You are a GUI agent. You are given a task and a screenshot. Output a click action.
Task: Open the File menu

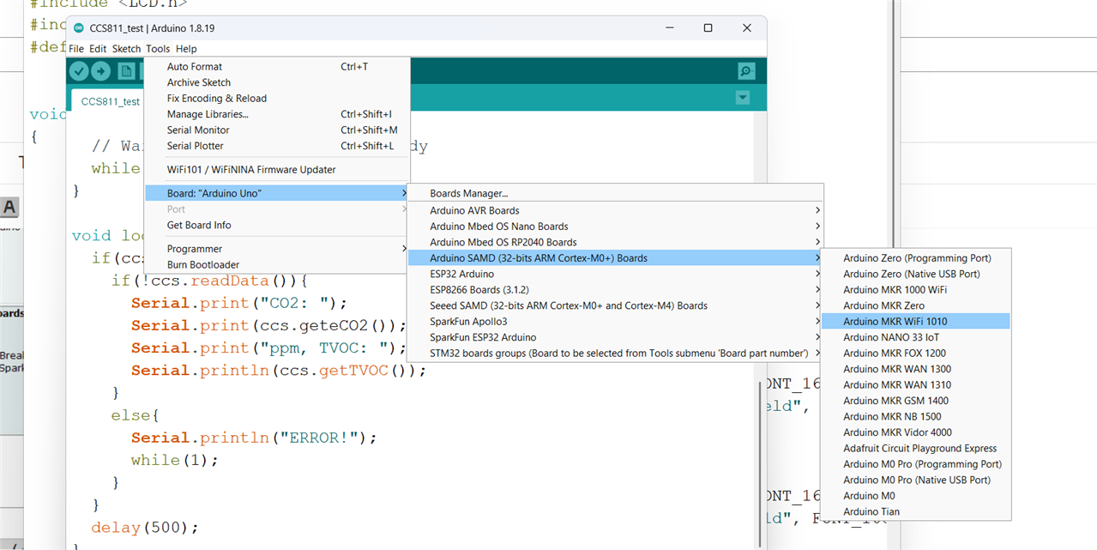click(76, 49)
